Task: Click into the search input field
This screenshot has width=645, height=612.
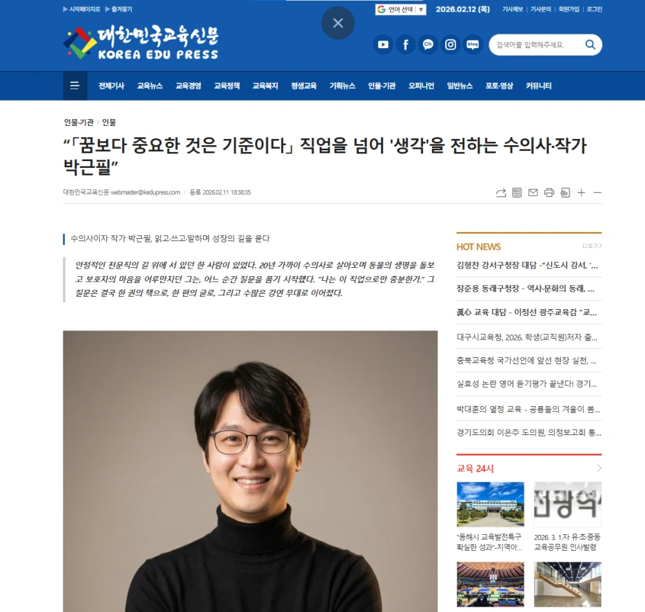Action: (x=536, y=45)
